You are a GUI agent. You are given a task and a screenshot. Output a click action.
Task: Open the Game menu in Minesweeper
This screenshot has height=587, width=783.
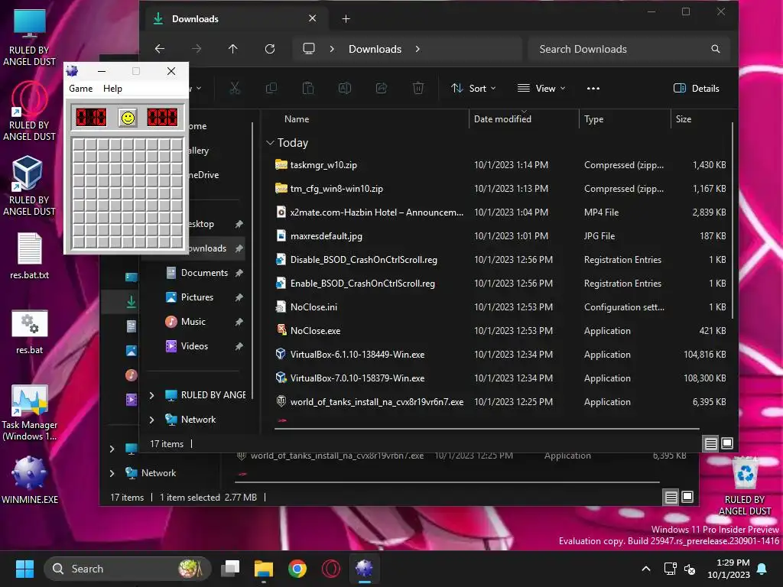[x=80, y=89]
